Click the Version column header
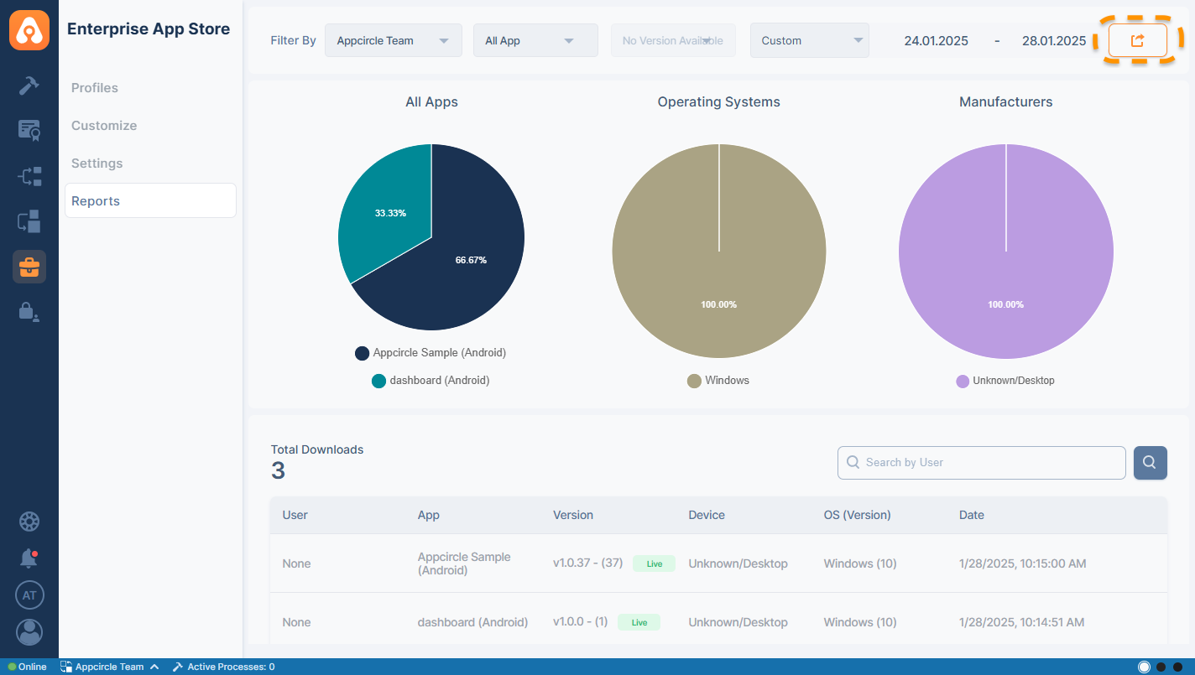 pyautogui.click(x=573, y=515)
